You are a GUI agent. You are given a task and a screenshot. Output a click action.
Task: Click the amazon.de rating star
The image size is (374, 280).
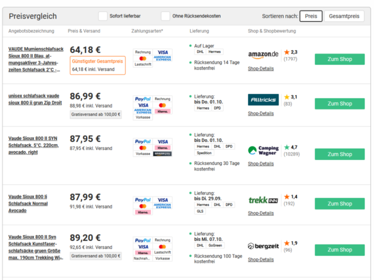click(x=287, y=52)
